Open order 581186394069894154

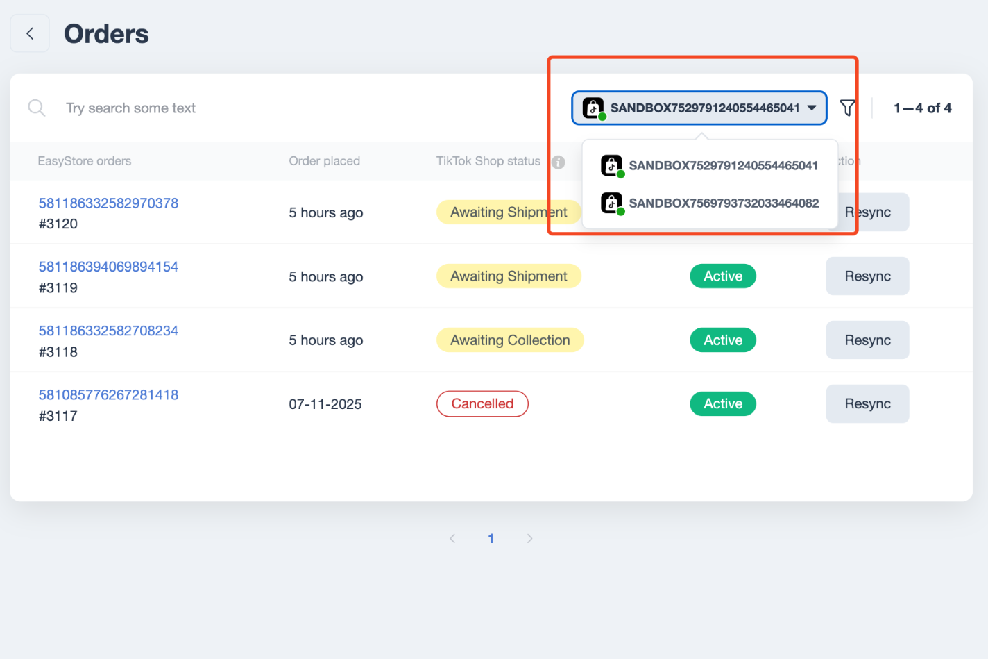[108, 267]
